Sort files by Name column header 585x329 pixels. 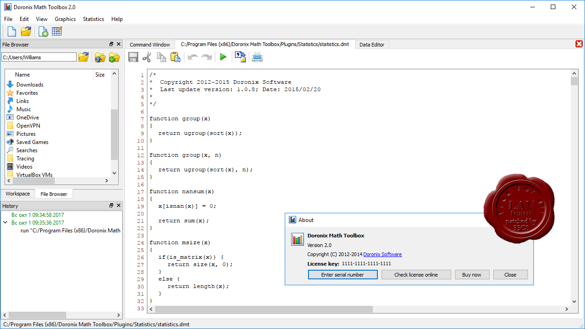pyautogui.click(x=49, y=75)
